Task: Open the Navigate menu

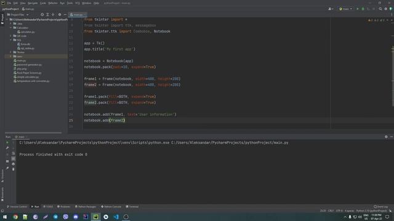Action: click(33, 3)
